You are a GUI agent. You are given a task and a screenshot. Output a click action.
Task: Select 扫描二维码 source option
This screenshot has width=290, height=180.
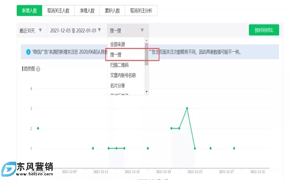126,65
